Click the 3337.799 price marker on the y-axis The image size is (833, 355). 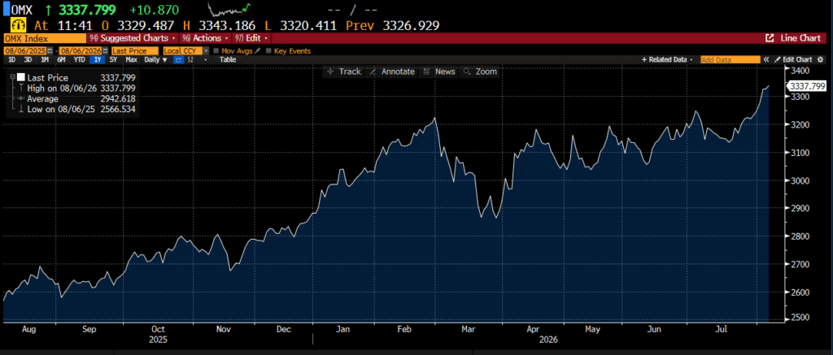coord(807,86)
